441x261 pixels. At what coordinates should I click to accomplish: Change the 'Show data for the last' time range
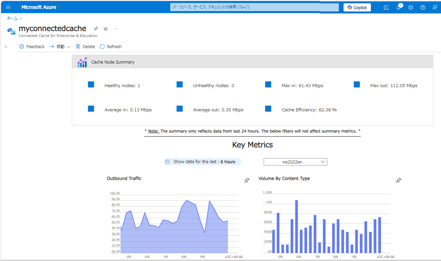coord(203,162)
